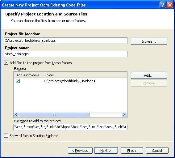Click Finish to create the project

[x=132, y=151]
